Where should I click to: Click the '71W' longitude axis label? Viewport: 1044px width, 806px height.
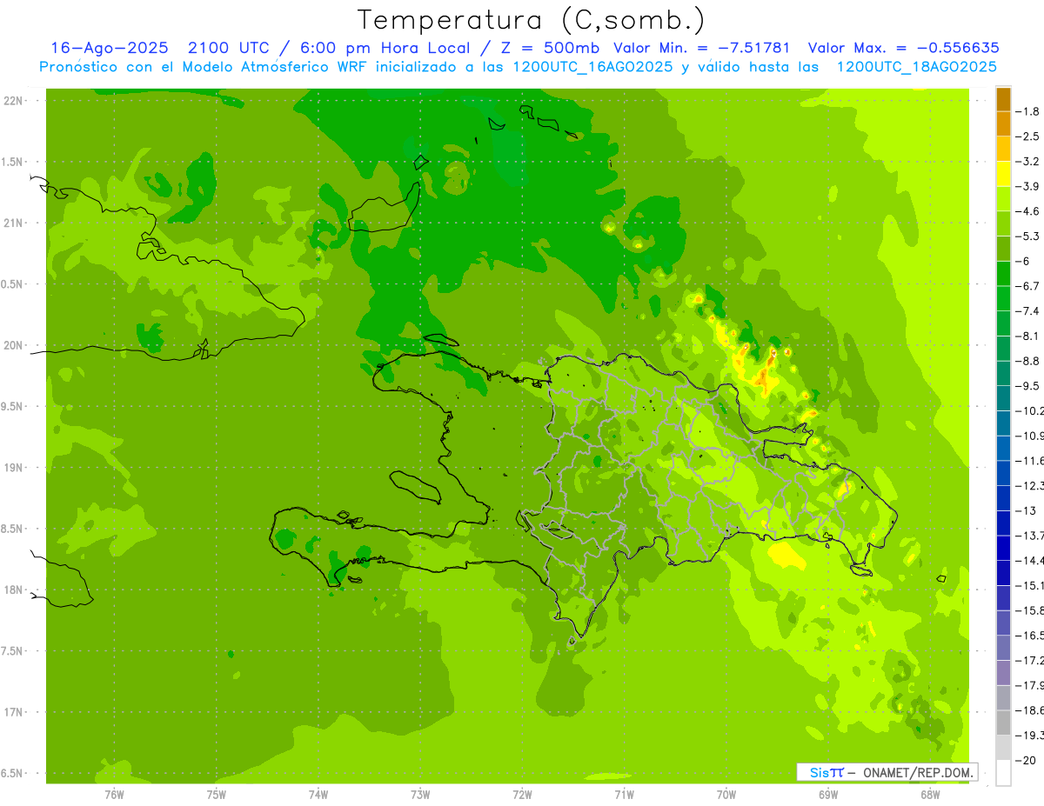point(624,795)
